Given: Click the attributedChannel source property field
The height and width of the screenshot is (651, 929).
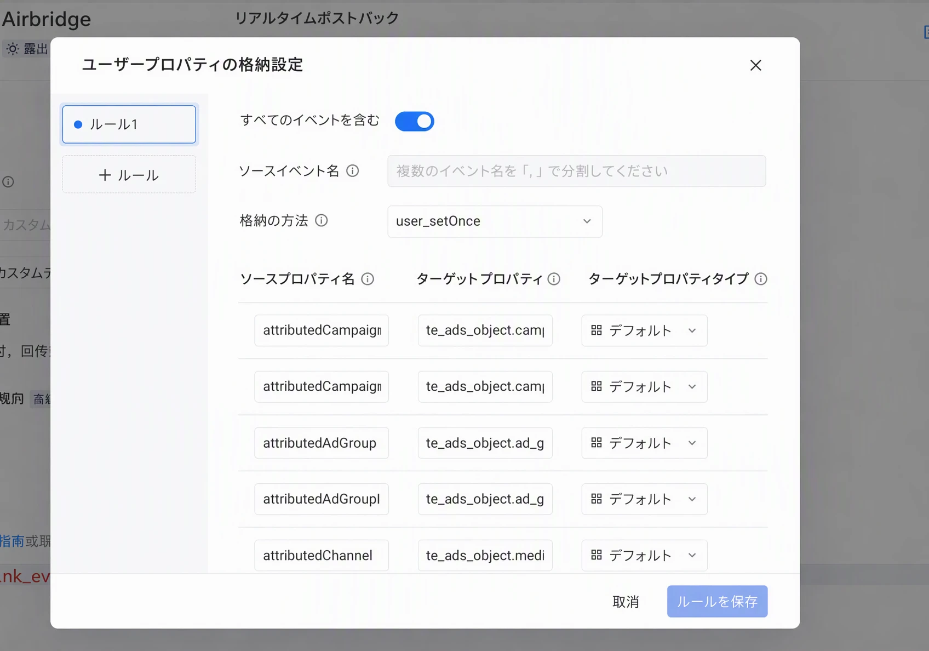Looking at the screenshot, I should click(322, 556).
